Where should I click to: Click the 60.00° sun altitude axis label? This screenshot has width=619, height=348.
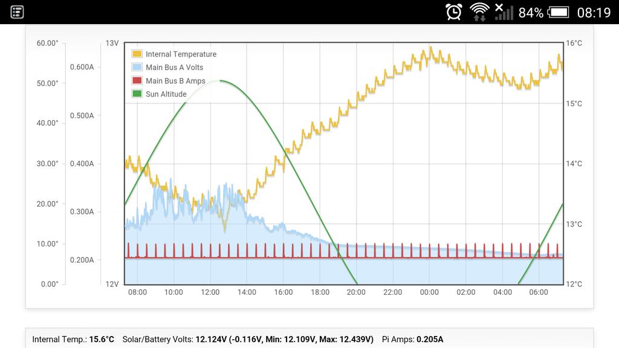click(47, 43)
